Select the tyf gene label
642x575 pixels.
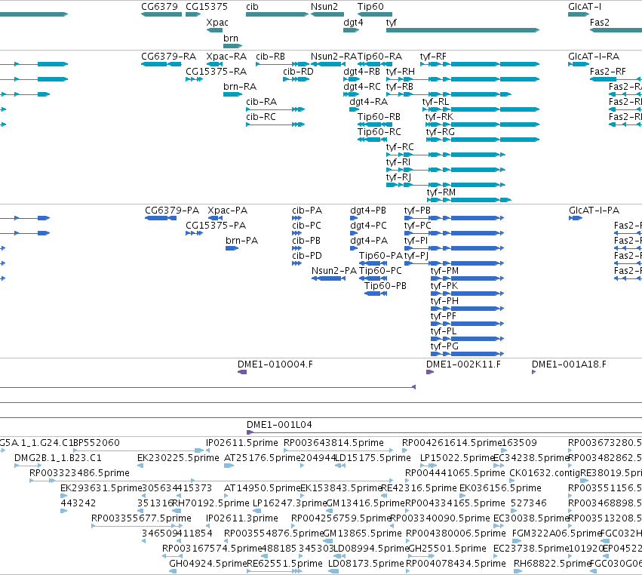tap(391, 23)
